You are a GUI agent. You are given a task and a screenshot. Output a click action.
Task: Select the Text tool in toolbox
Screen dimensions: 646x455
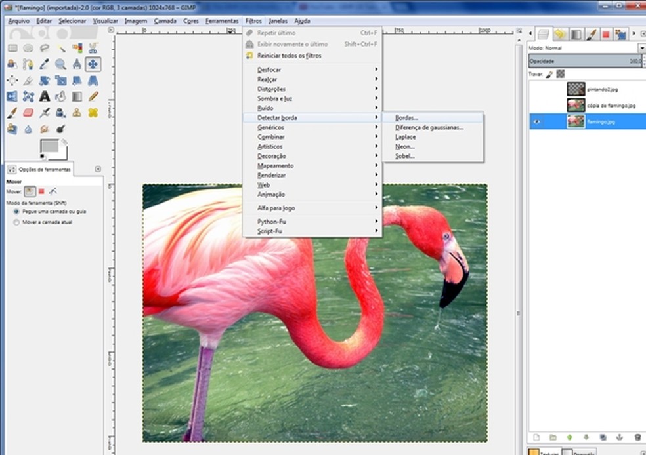[x=45, y=96]
